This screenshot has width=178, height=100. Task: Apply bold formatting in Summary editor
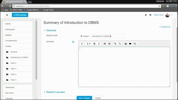[94, 44]
